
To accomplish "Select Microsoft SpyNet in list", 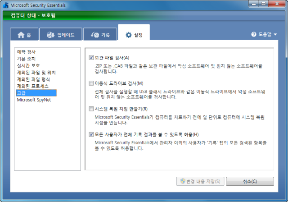I will 34,100.
